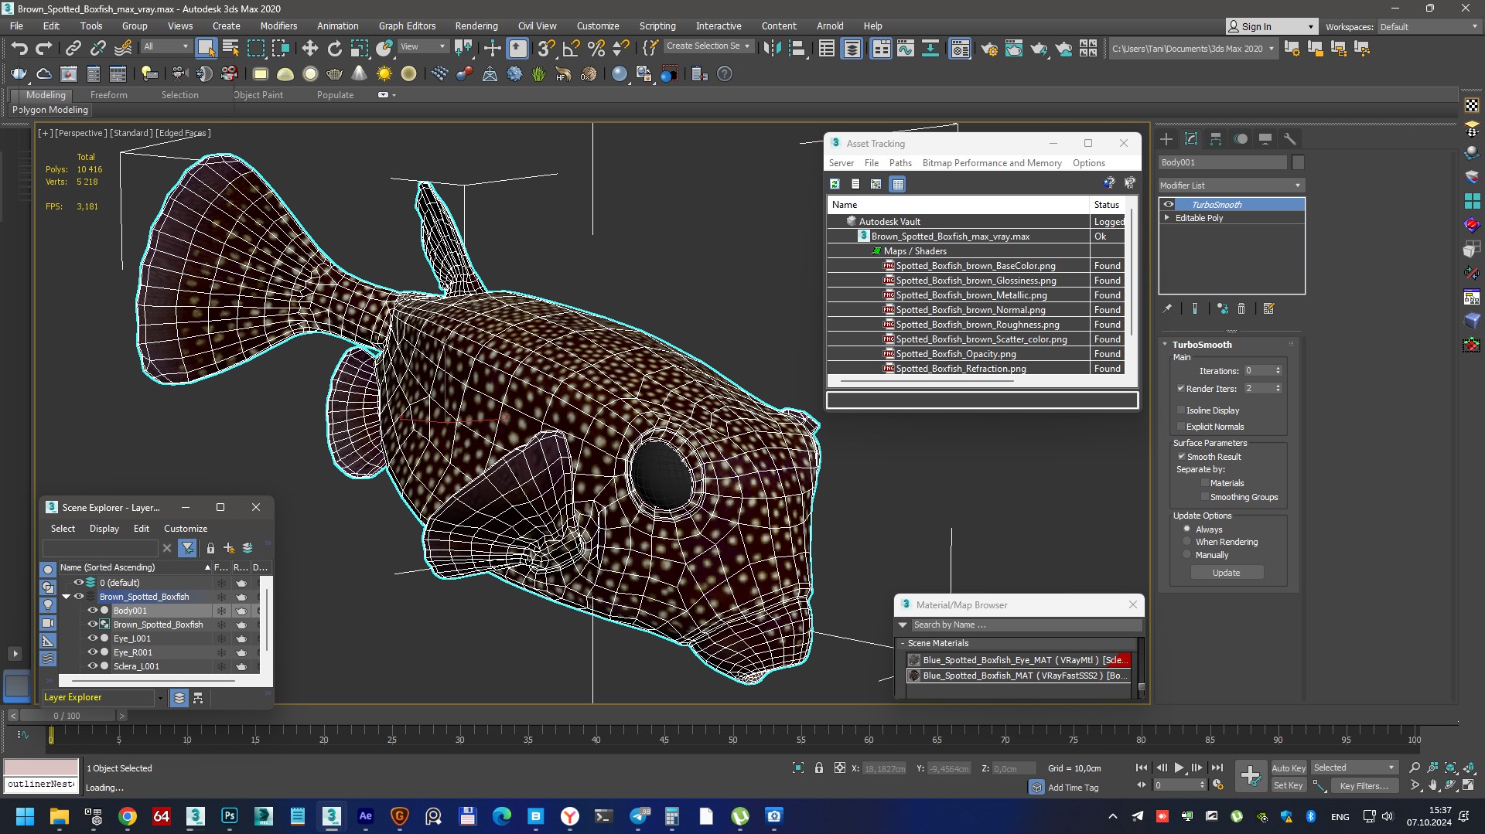Open Create Selection Set dropdown
This screenshot has height=834, width=1485.
coord(708,46)
